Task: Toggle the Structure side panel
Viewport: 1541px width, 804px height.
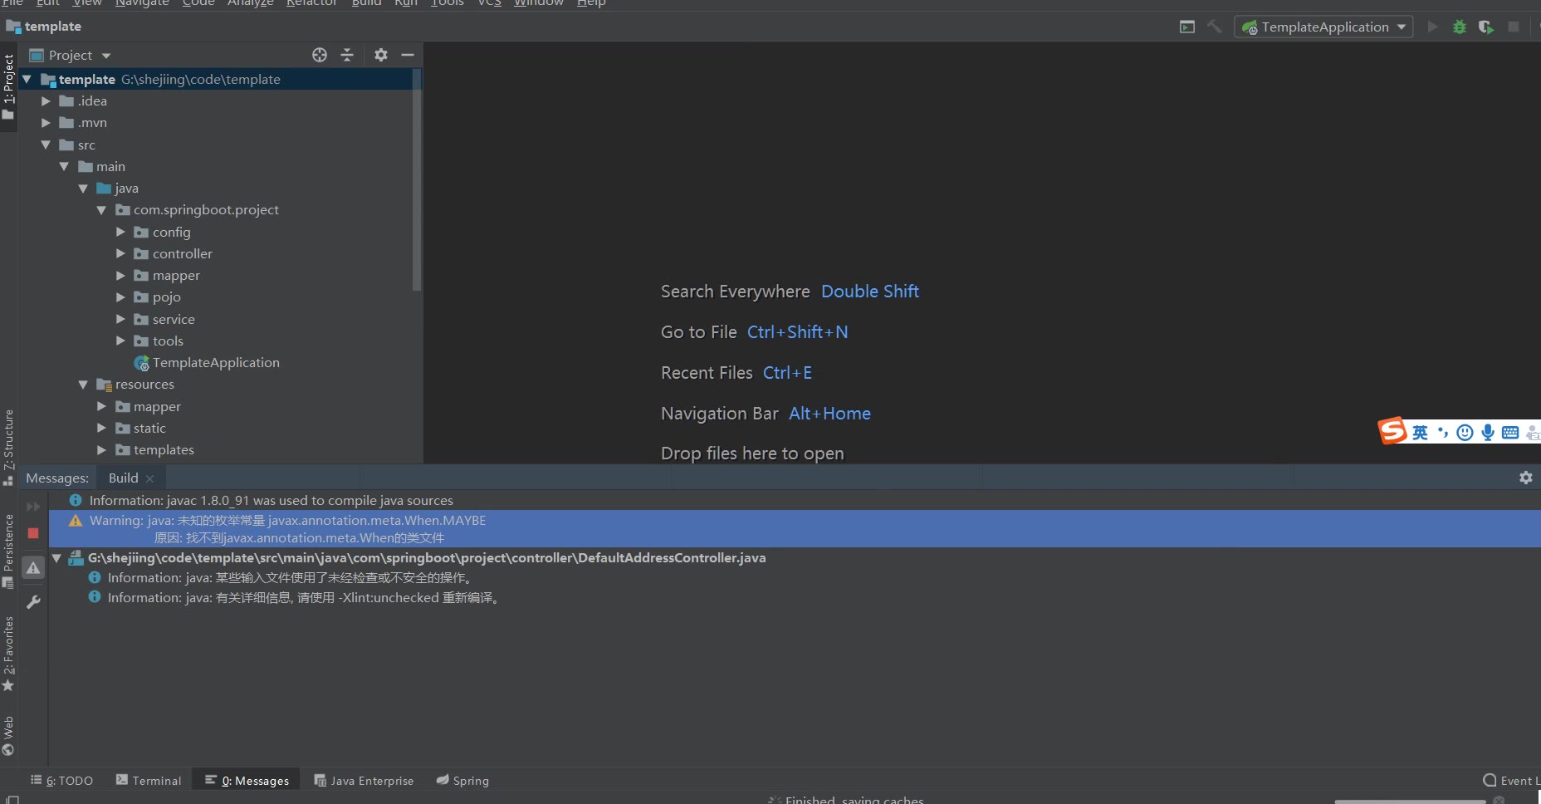Action: (x=8, y=444)
